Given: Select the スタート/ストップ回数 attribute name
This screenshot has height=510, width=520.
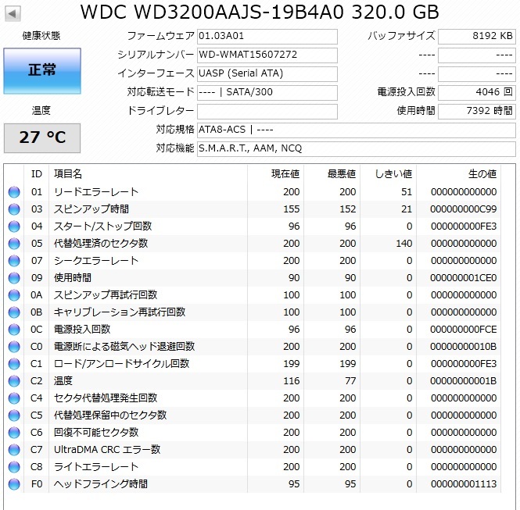Looking at the screenshot, I should pyautogui.click(x=102, y=226).
